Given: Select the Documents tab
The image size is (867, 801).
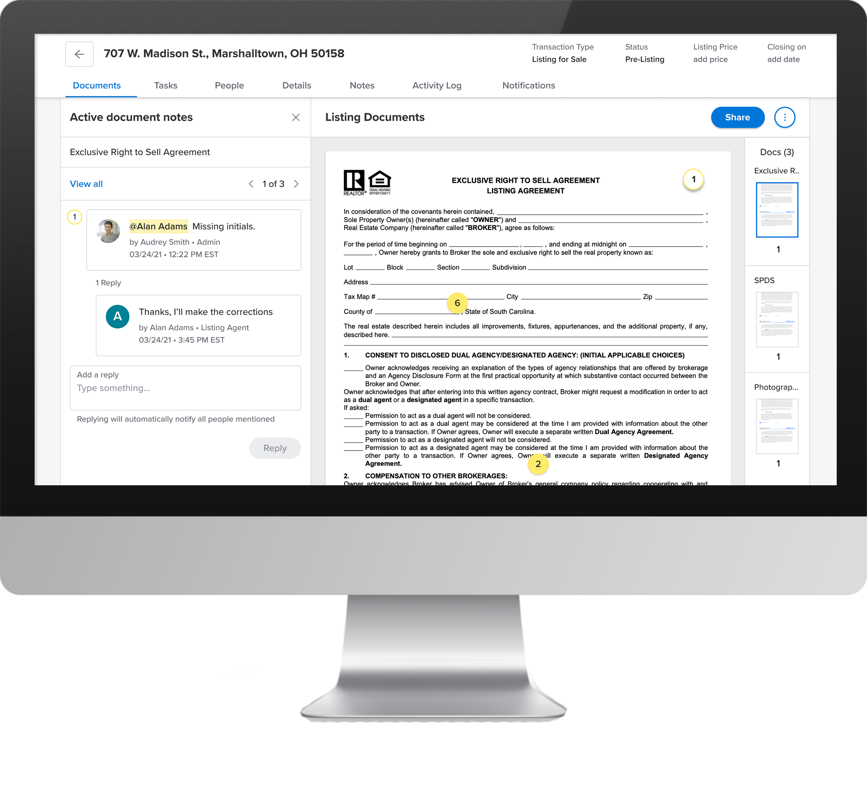Looking at the screenshot, I should pos(96,85).
